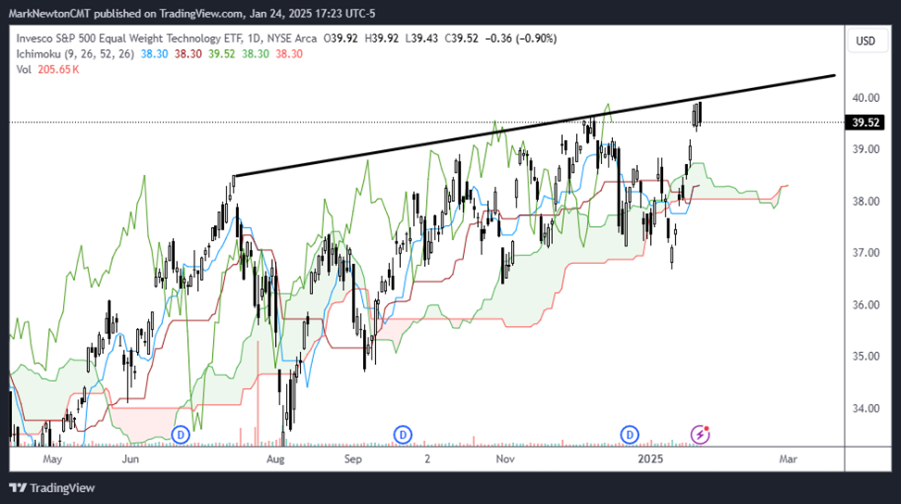The width and height of the screenshot is (901, 504).
Task: Click the 37.00 price axis label
Action: 866,253
